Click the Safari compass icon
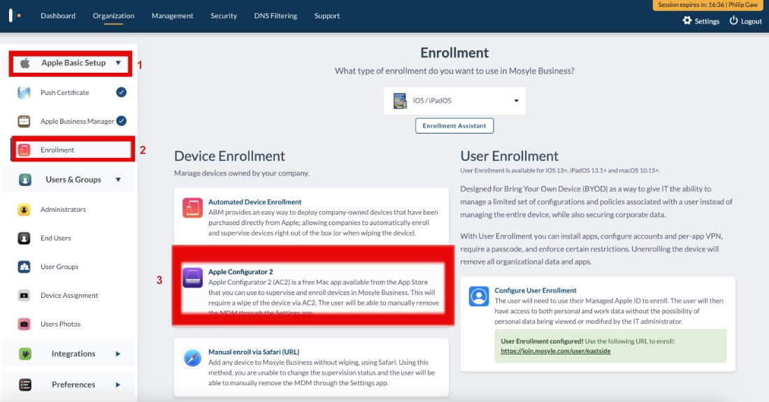The image size is (769, 402). pyautogui.click(x=192, y=358)
